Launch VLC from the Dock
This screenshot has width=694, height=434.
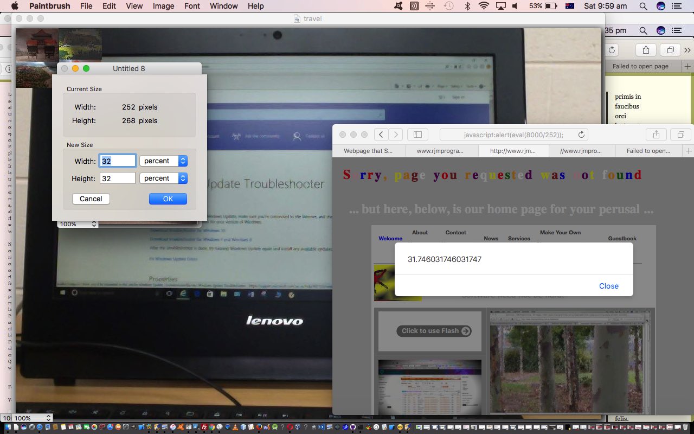coord(235,427)
